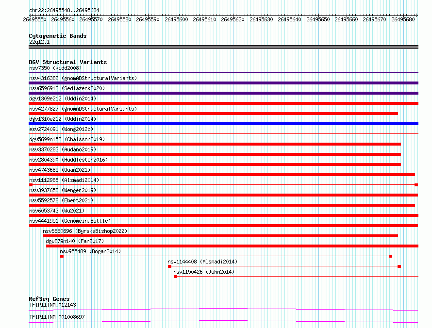Click the right endpoint square of nsv1112985

pyautogui.click(x=416, y=185)
